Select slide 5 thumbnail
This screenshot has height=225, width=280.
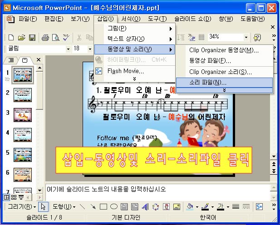23,155
